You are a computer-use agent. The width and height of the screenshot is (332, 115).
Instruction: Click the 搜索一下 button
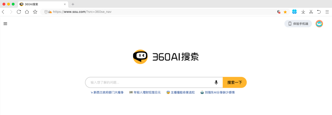[235, 82]
